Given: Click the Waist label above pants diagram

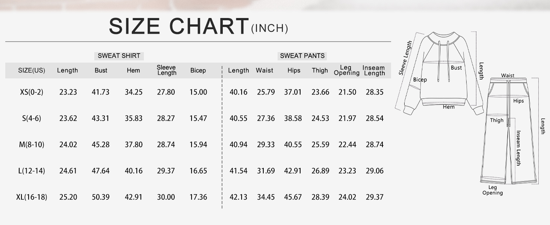Looking at the screenshot, I should pos(508,75).
